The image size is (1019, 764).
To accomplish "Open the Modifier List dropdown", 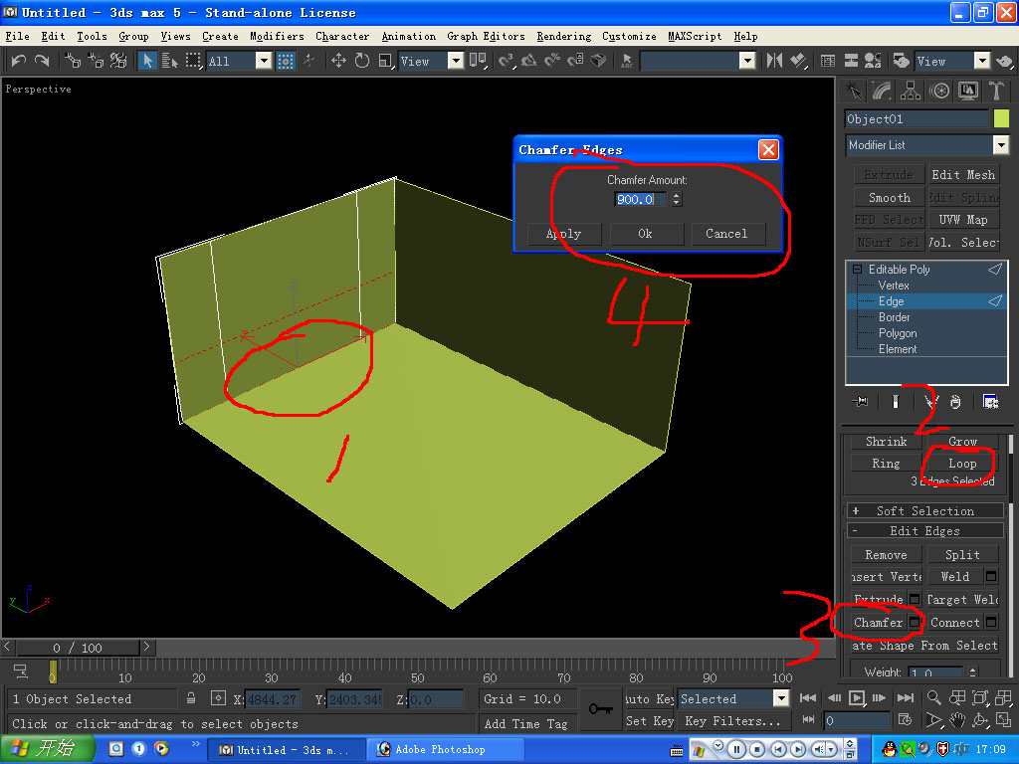I will [x=1001, y=145].
